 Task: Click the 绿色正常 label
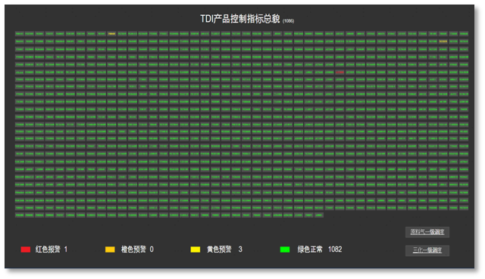click(x=310, y=250)
